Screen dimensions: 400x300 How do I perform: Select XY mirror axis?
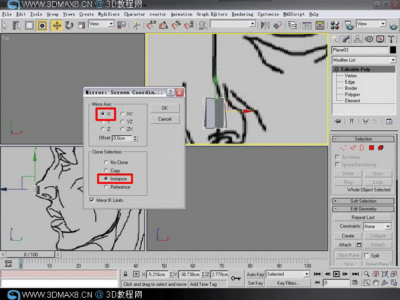(123, 114)
